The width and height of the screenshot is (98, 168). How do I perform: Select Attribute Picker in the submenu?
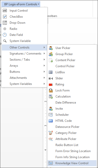(x=72, y=139)
